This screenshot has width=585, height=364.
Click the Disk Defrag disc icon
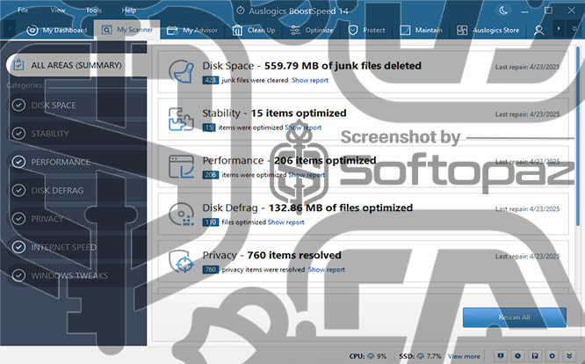(x=181, y=214)
